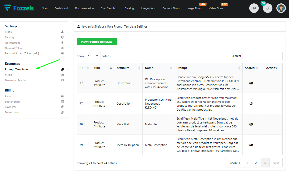Click the Fozzels logo
The width and height of the screenshot is (289, 172).
(x=19, y=8)
